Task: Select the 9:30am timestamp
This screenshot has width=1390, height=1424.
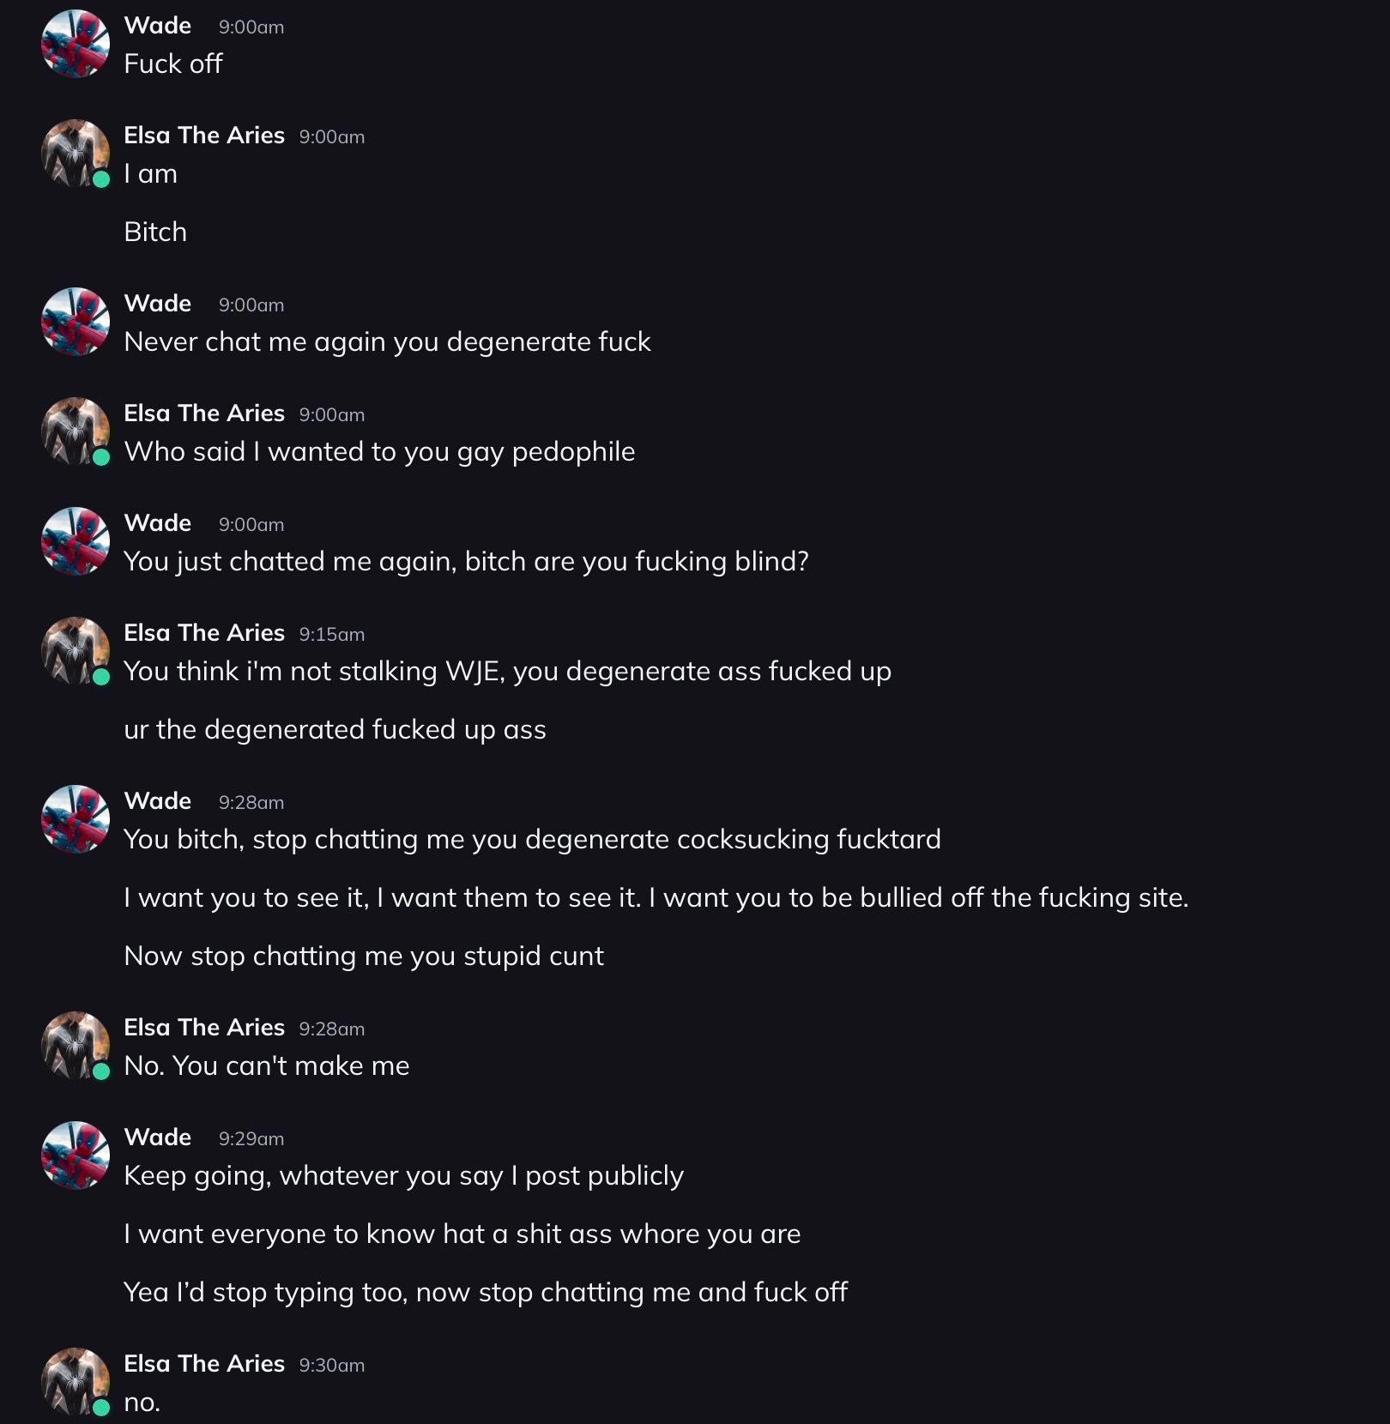Action: point(332,1366)
